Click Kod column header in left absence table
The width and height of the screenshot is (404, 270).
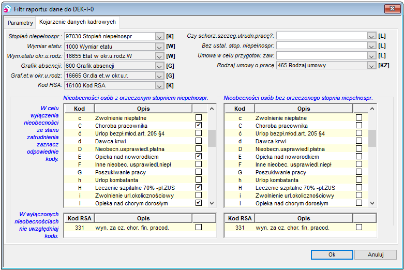[x=79, y=109]
